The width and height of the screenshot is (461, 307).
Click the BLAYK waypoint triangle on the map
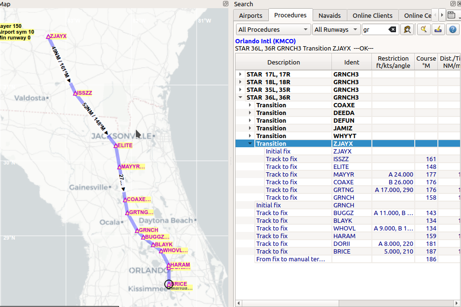point(153,245)
